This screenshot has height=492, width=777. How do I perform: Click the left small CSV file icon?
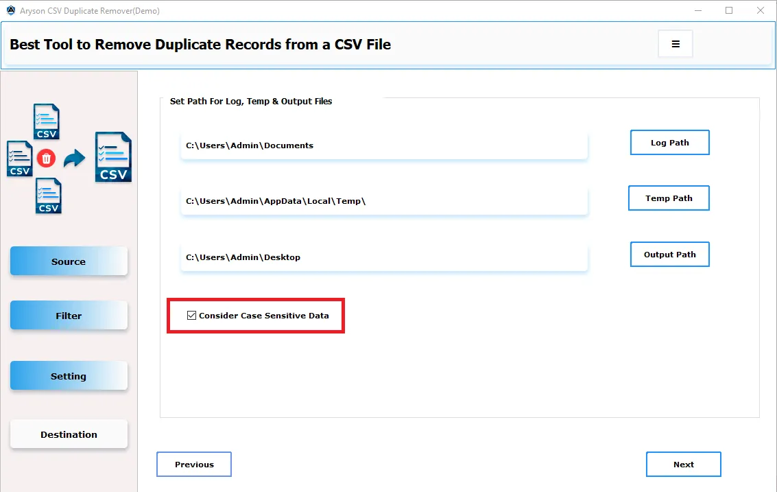20,159
